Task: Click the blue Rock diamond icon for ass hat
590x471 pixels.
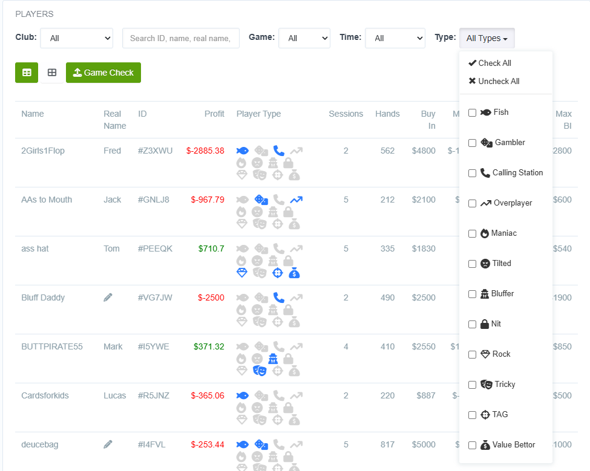Action: [x=242, y=273]
